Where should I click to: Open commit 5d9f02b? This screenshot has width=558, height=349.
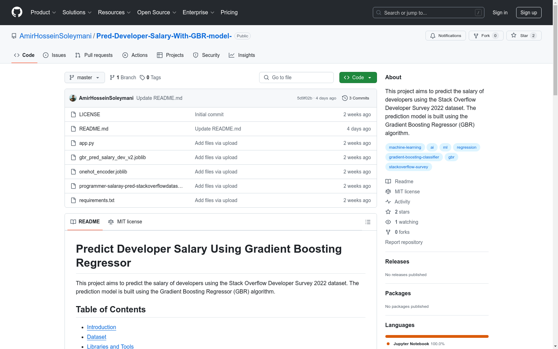[x=304, y=98]
